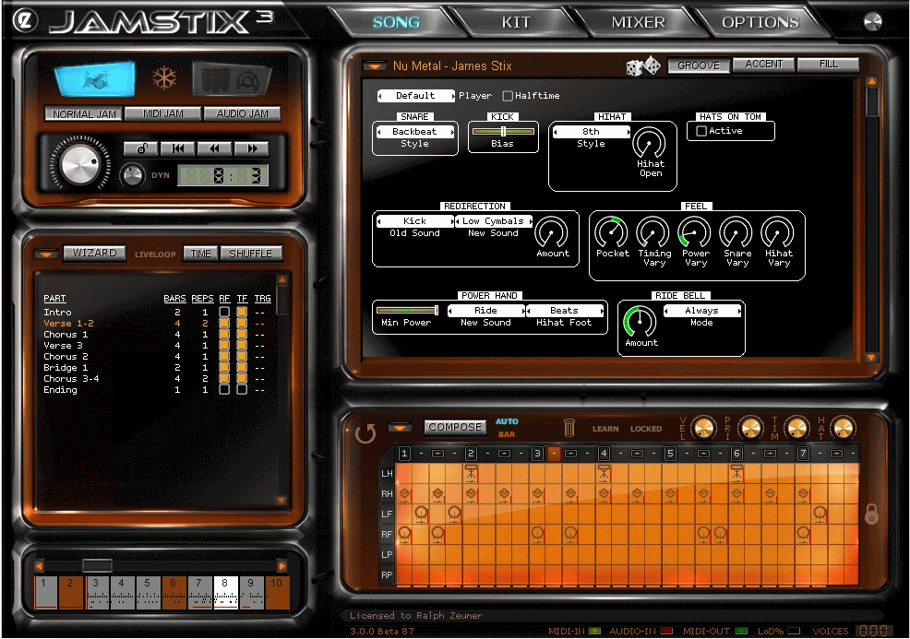
Task: Jump to start with skip-back button
Action: 177,148
